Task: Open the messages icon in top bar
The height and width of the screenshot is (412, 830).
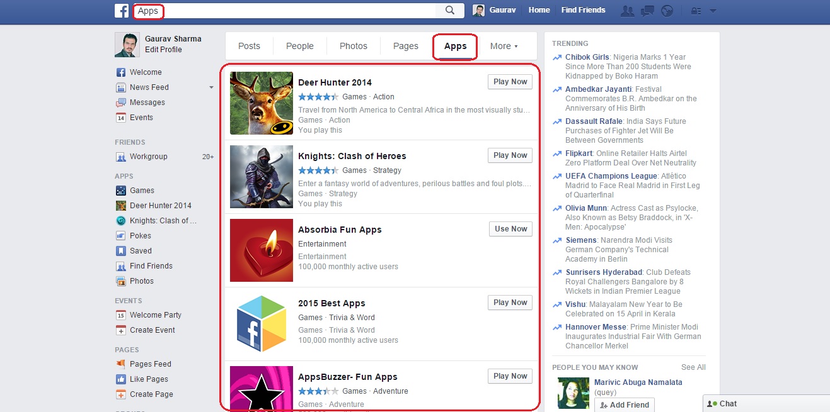Action: (x=647, y=11)
